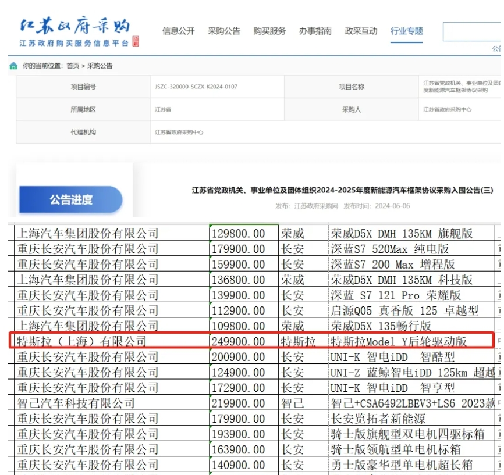This screenshot has width=504, height=475.
Task: Select price cell 193900.00
Action: click(244, 434)
